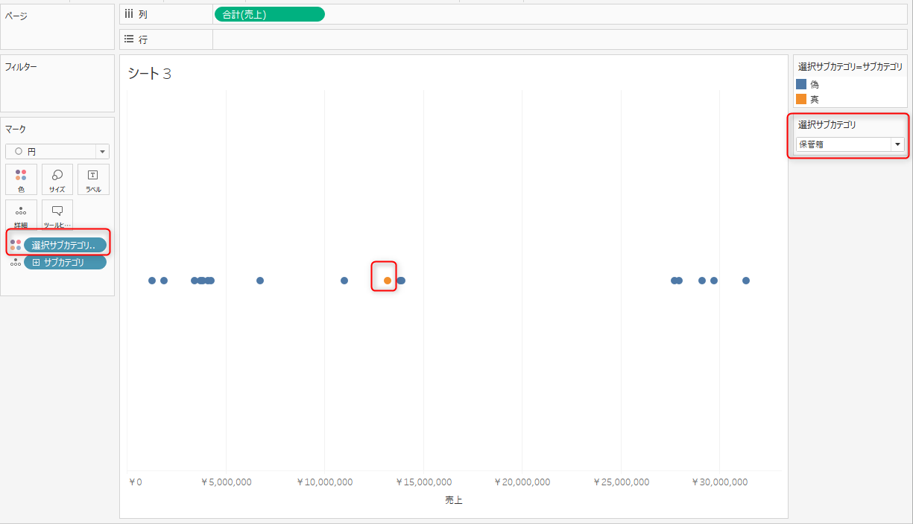The image size is (913, 524).
Task: Open the 詳細 (Detail) marks card
Action: [x=21, y=215]
